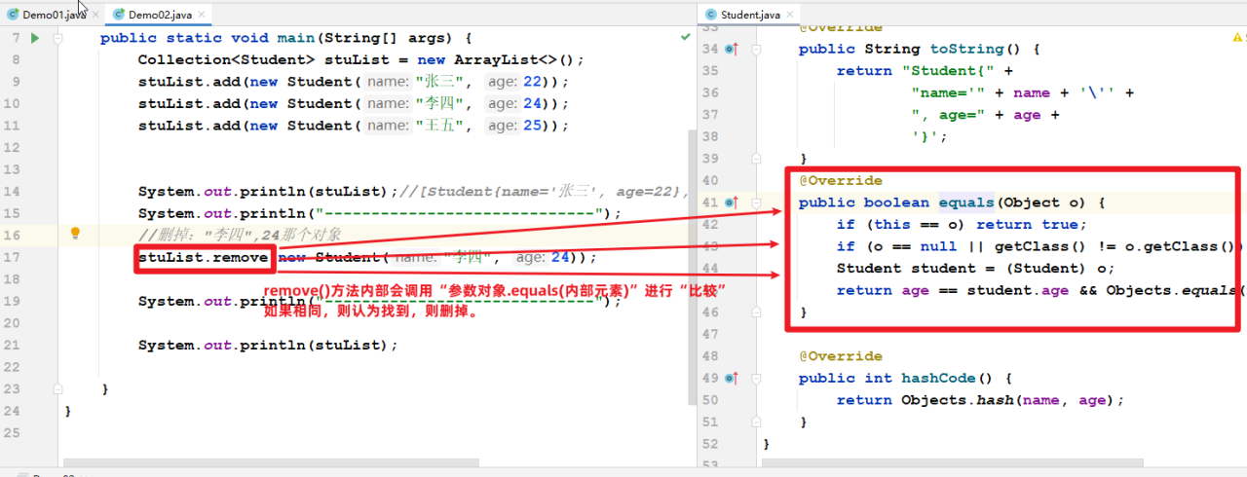Click line number 12 in Demo02 gutter
Image resolution: width=1247 pixels, height=477 pixels.
tap(14, 147)
